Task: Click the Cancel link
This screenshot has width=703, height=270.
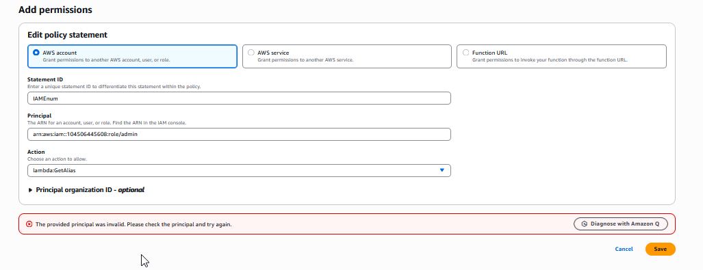Action: 624,249
